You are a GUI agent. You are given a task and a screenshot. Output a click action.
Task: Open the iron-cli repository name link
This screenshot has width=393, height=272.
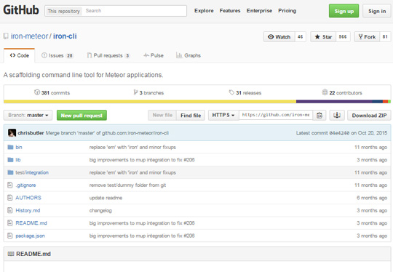click(65, 36)
